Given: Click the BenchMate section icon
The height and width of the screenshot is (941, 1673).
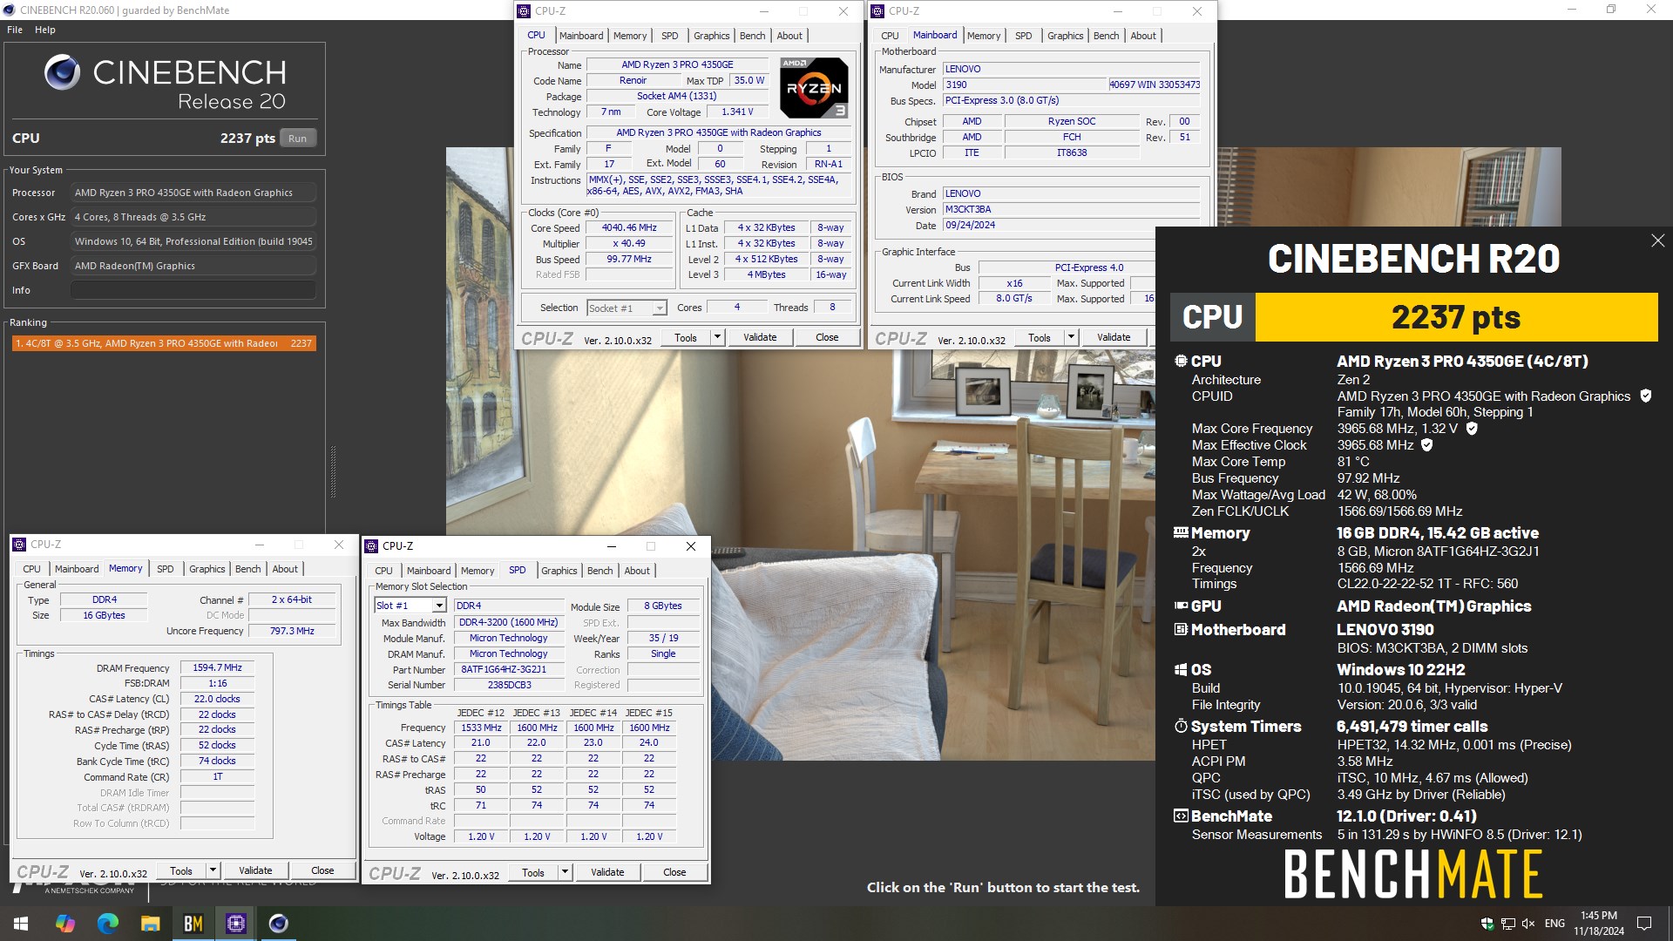Looking at the screenshot, I should (x=1181, y=816).
